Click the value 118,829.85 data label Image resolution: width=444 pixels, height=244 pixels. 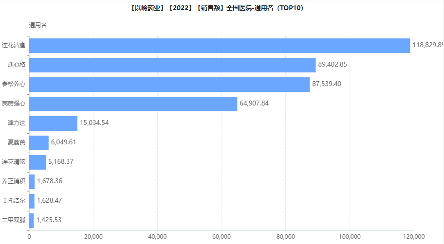point(428,45)
